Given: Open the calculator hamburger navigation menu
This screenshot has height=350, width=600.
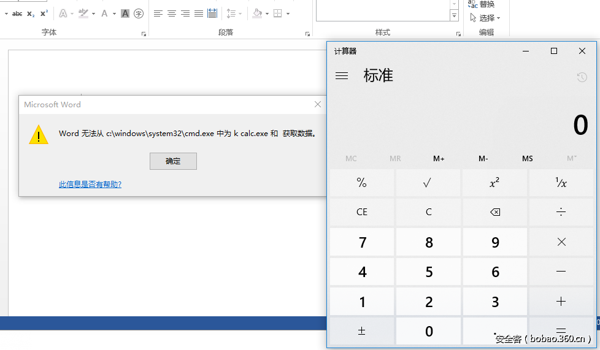Looking at the screenshot, I should (342, 76).
